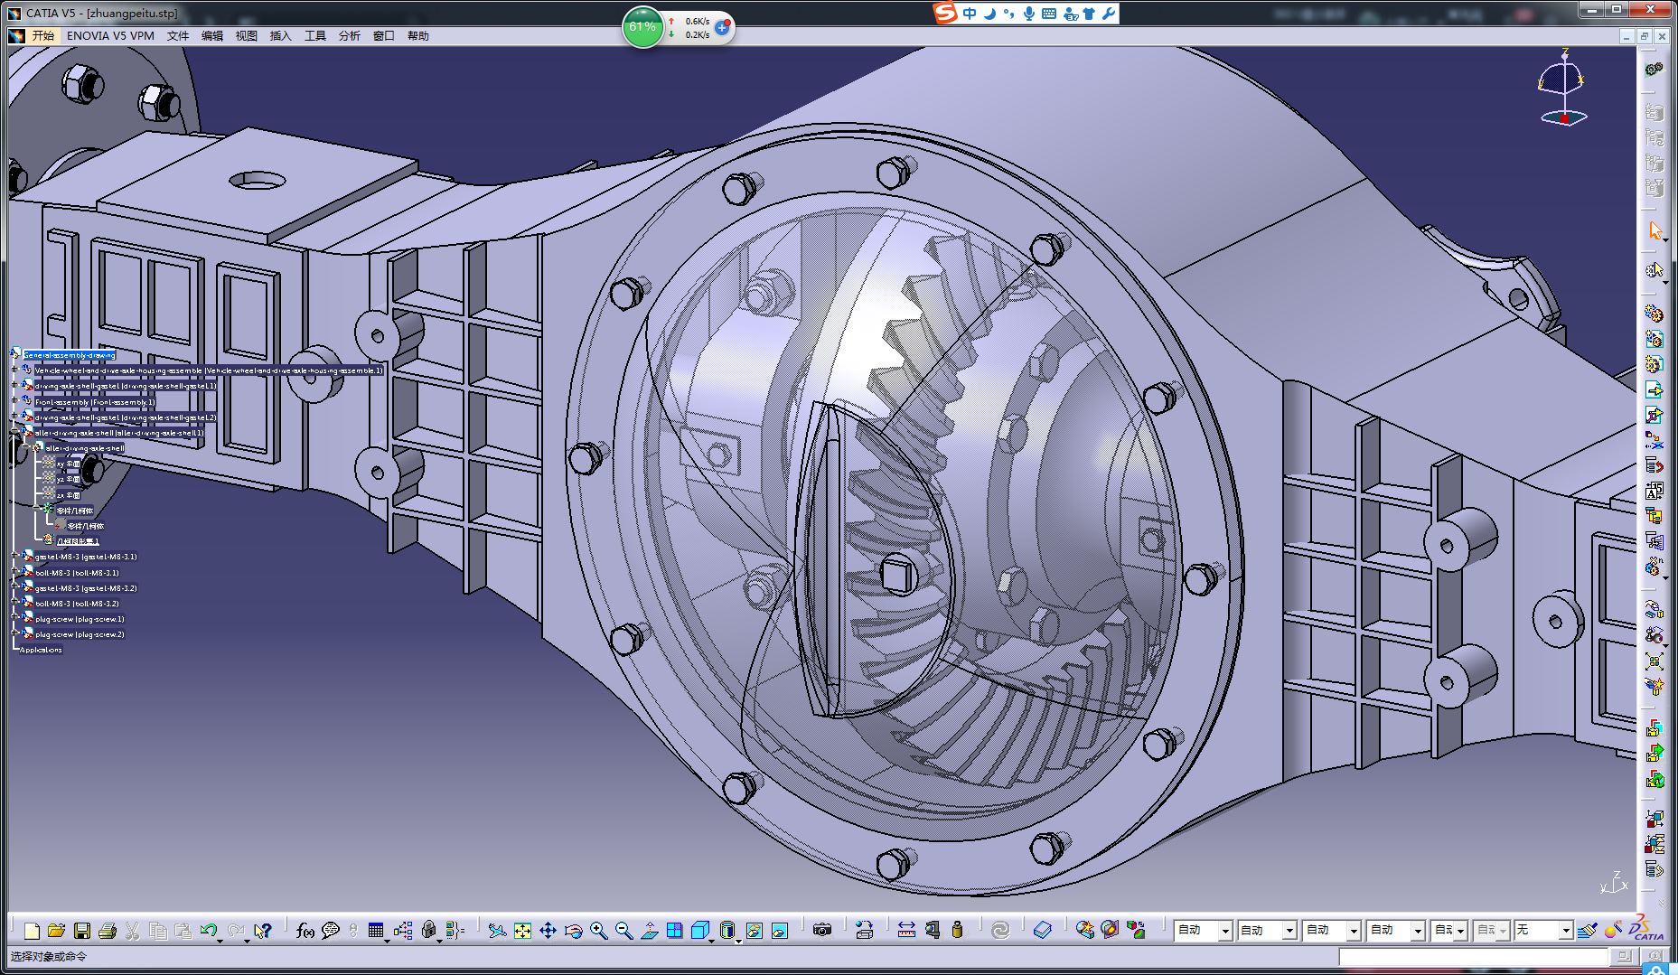Viewport: 1678px width, 975px height.
Task: Open the Measure Between ruler tool
Action: [906, 931]
